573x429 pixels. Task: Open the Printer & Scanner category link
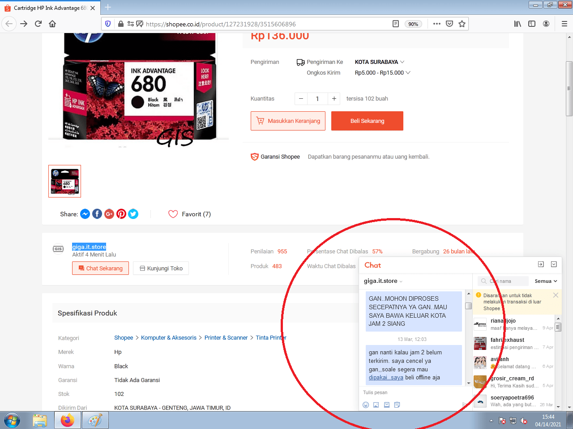(226, 338)
